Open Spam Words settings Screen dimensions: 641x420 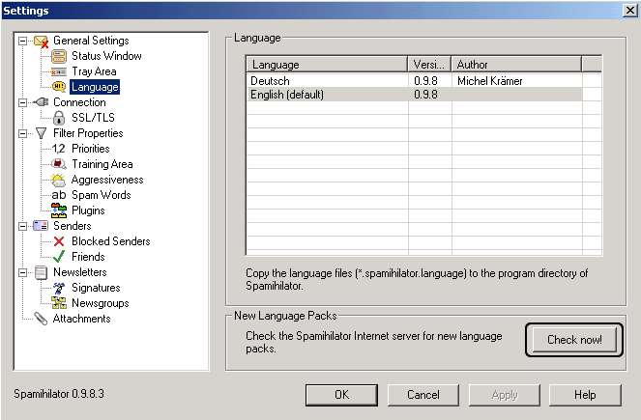click(x=102, y=195)
